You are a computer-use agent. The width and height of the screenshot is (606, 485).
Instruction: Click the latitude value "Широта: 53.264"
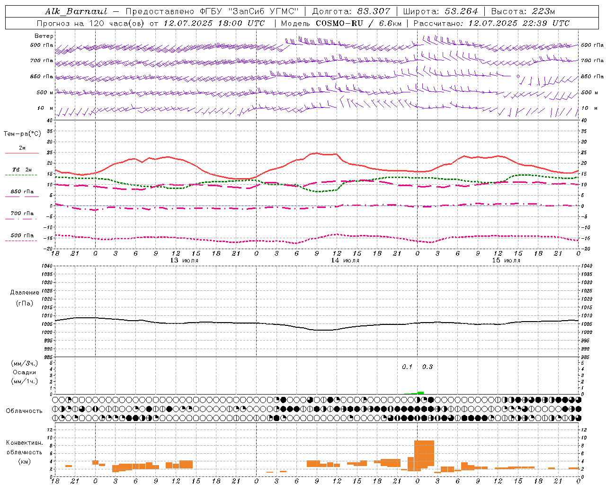click(x=440, y=11)
